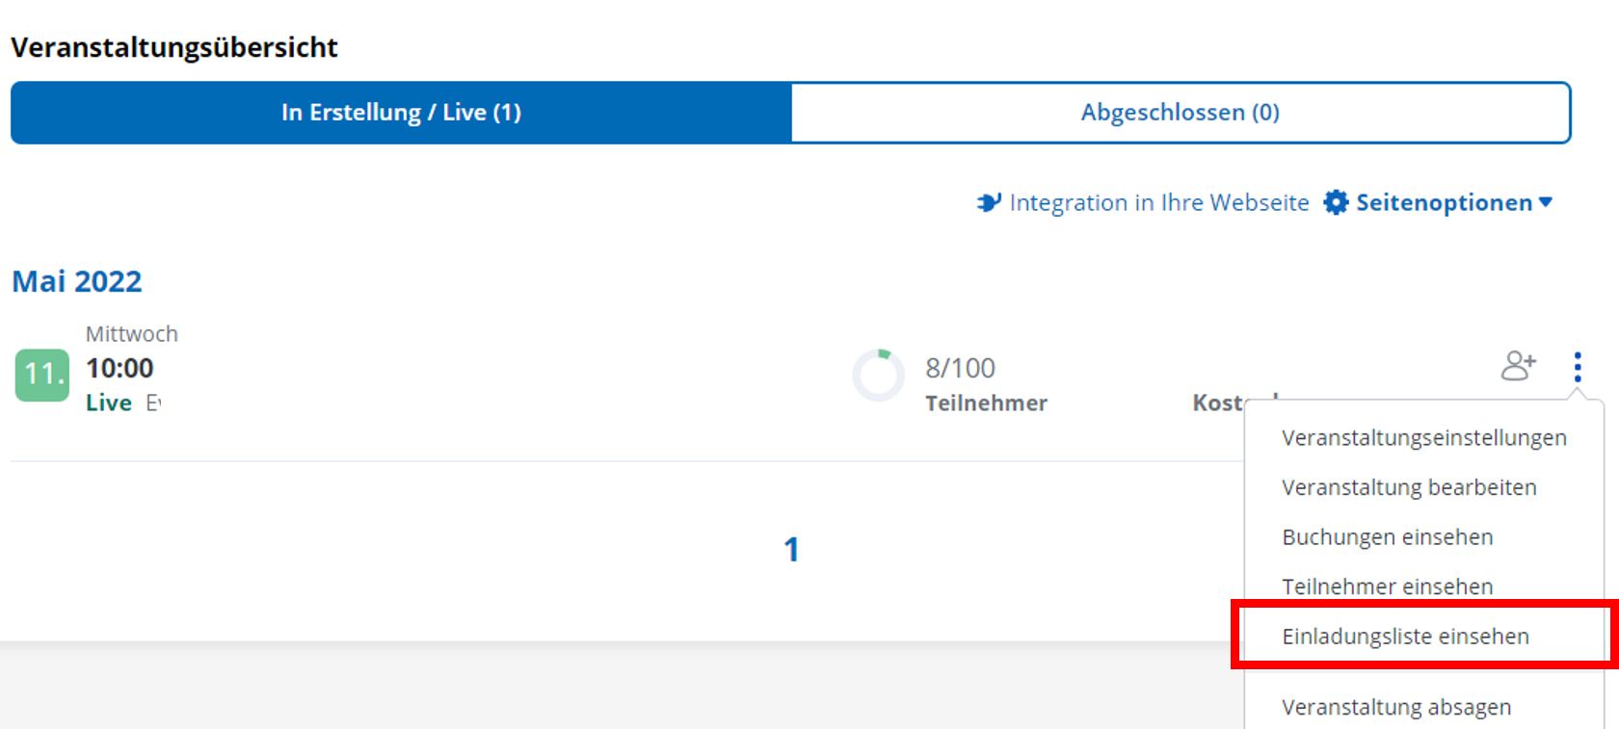Switch to Abgeschlossen (0) tab
Screen dimensions: 1619x729
click(1180, 113)
